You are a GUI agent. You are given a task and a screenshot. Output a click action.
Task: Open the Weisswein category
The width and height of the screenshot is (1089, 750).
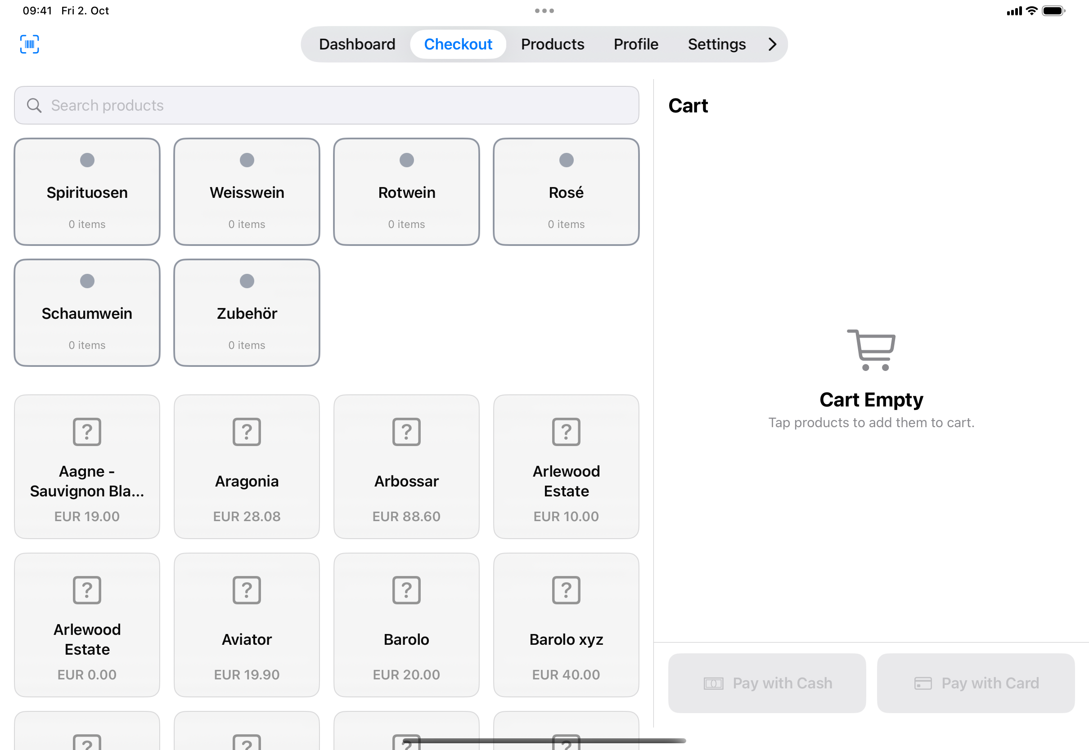coord(247,192)
